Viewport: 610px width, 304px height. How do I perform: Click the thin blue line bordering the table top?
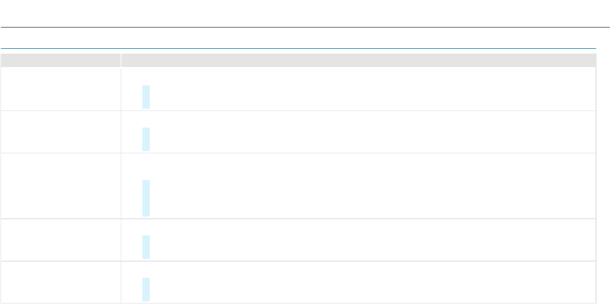tap(299, 49)
